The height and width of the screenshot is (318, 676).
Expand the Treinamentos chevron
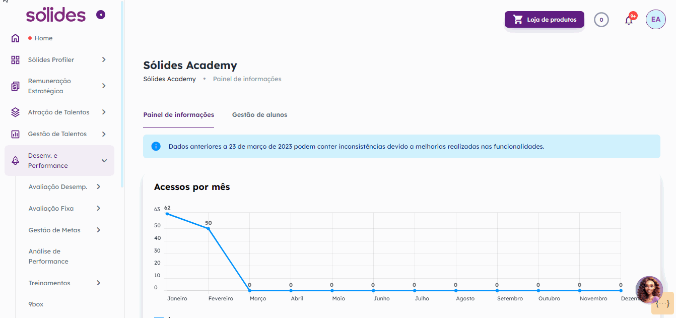[x=99, y=283]
